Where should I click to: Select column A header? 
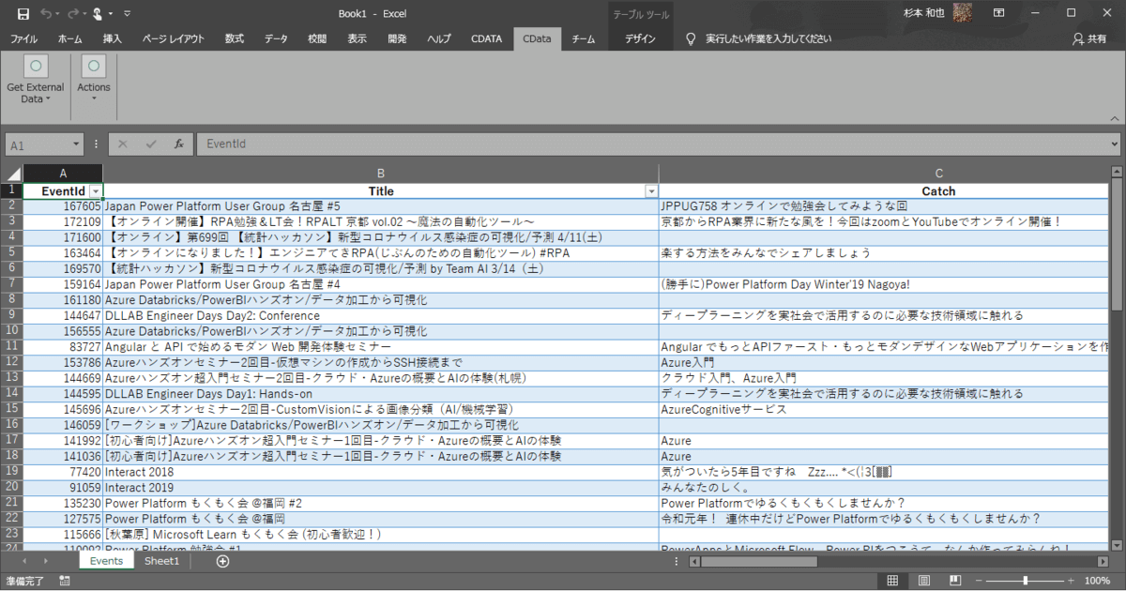pos(63,174)
